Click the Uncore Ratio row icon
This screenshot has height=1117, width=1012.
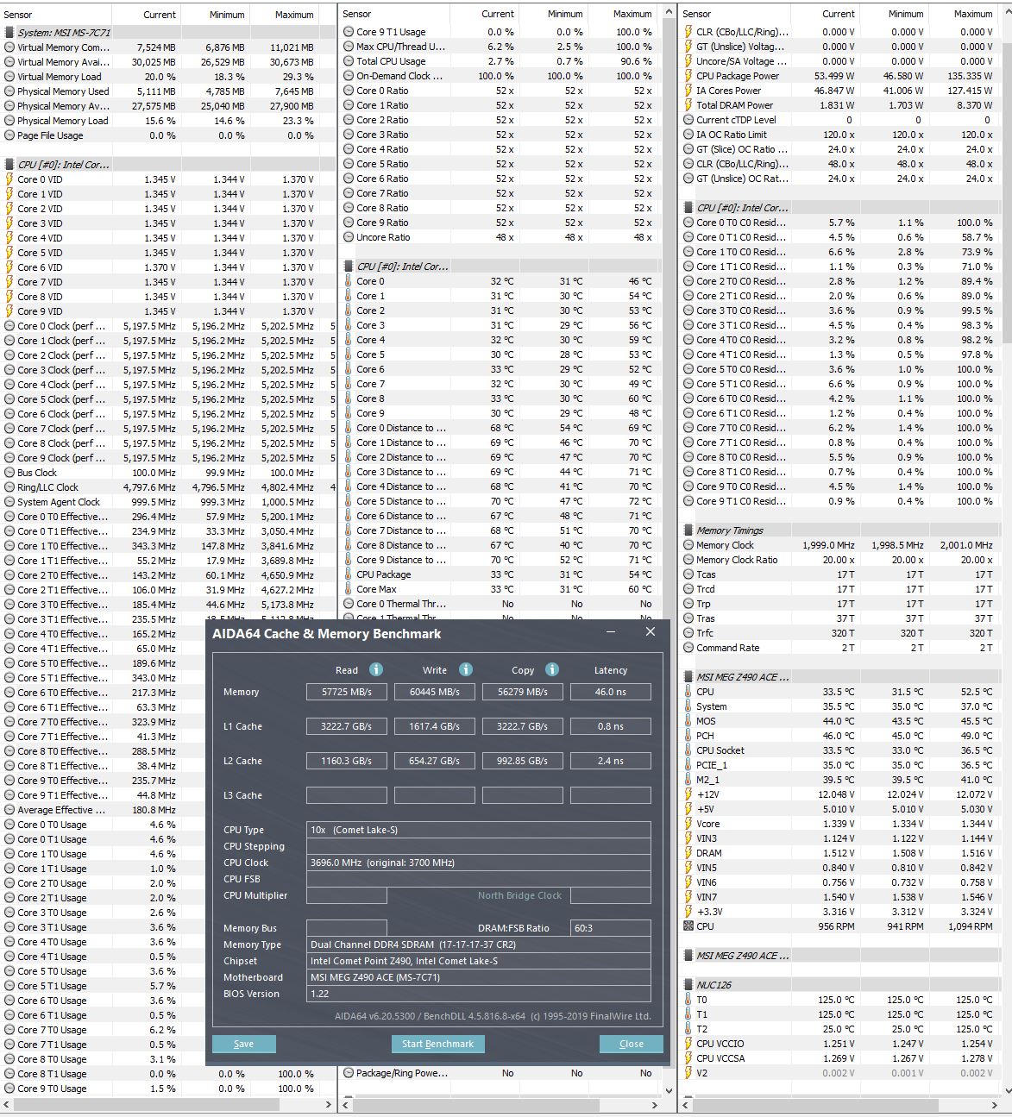tap(349, 237)
